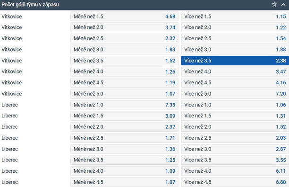Choose Vítkovice Více než 5.0 odds 7.20

(x=235, y=94)
